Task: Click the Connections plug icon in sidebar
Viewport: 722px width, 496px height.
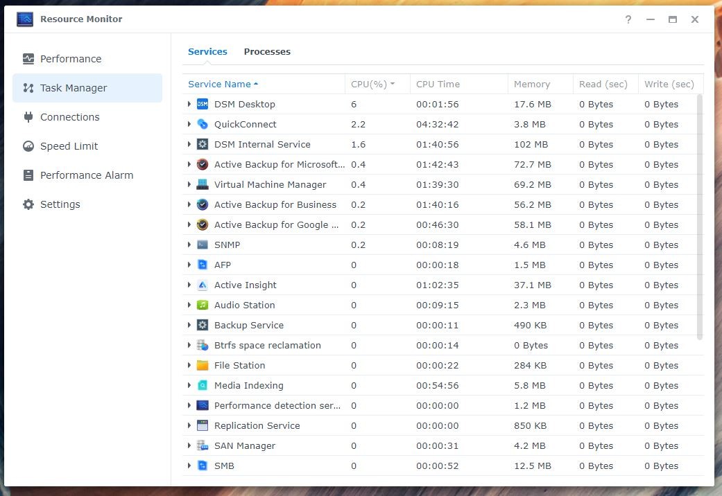Action: pyautogui.click(x=28, y=117)
